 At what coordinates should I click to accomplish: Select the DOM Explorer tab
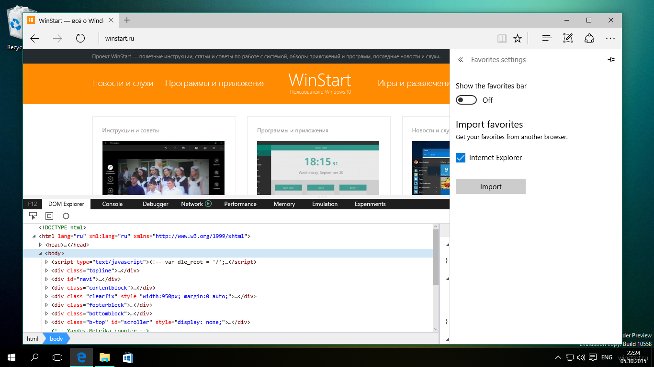66,204
